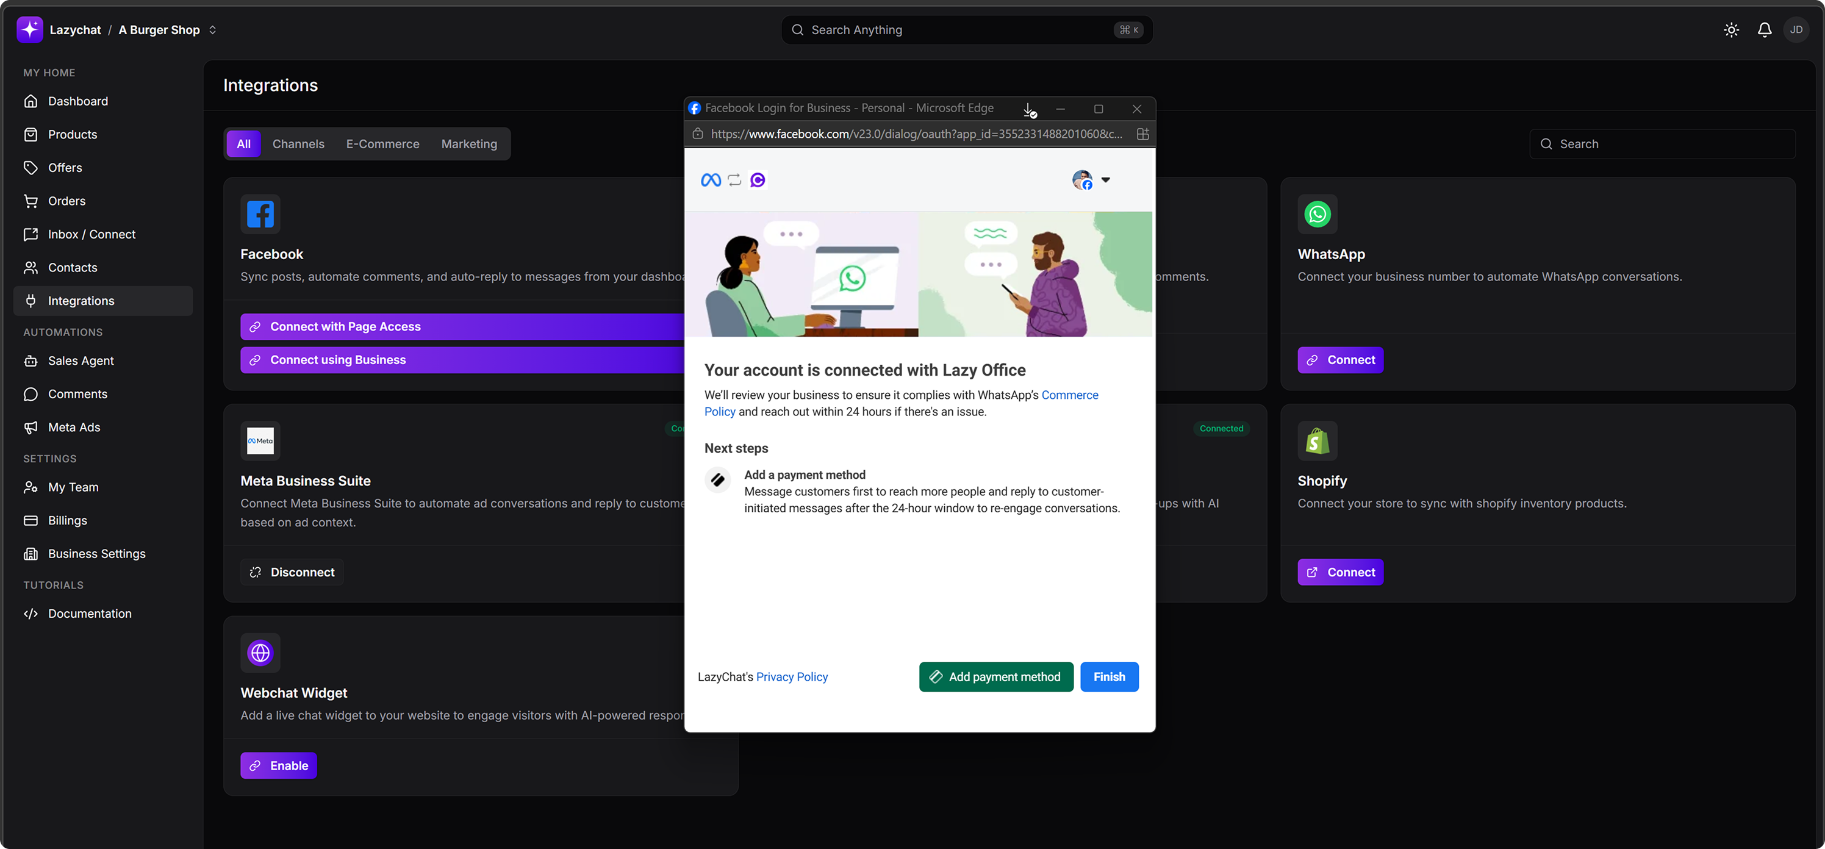Screen dimensions: 1825x849
Task: Open the Documentation sidebar item
Action: coord(89,614)
